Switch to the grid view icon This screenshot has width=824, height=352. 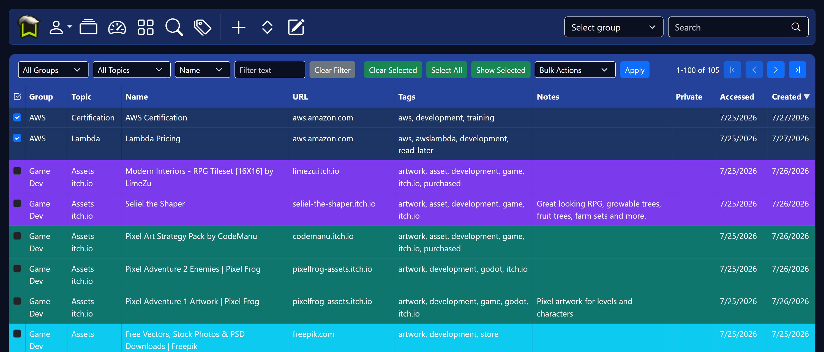146,27
